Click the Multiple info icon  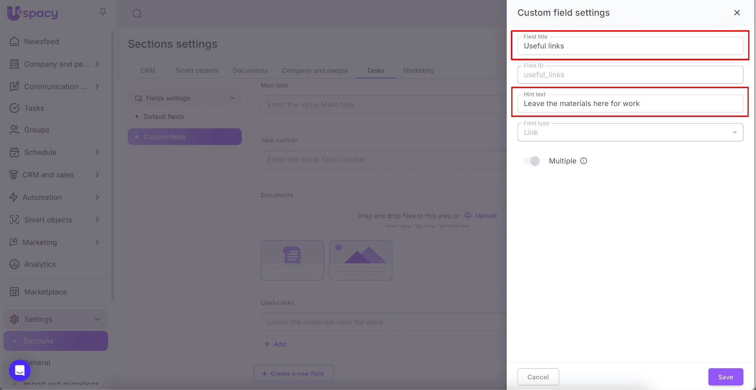click(584, 161)
